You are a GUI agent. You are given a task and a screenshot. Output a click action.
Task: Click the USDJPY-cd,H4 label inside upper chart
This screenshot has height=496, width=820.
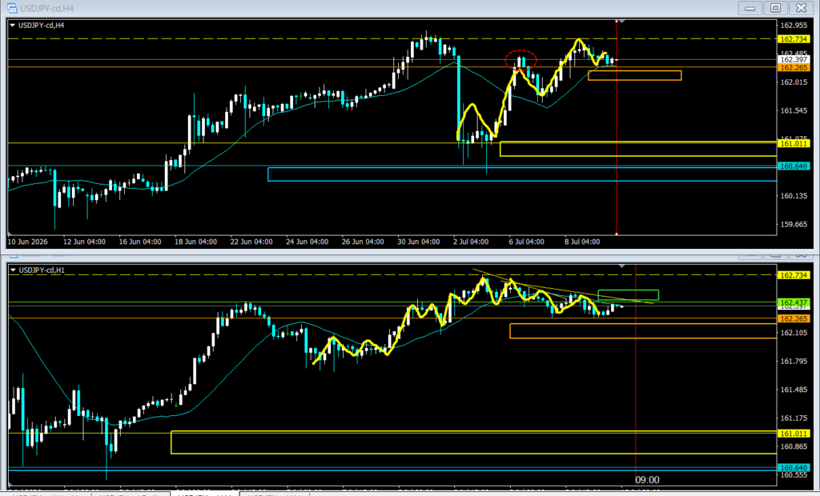click(x=42, y=25)
